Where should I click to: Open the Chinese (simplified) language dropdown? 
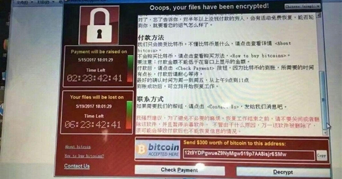(x=303, y=6)
